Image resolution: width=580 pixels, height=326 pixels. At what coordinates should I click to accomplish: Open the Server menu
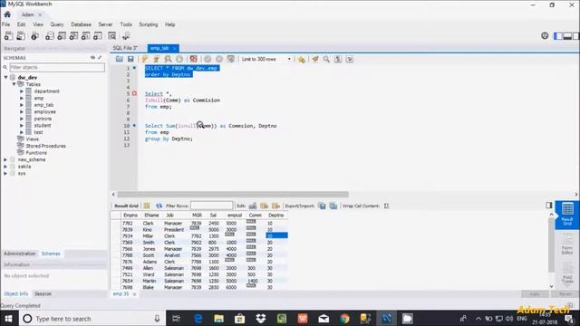(x=105, y=24)
